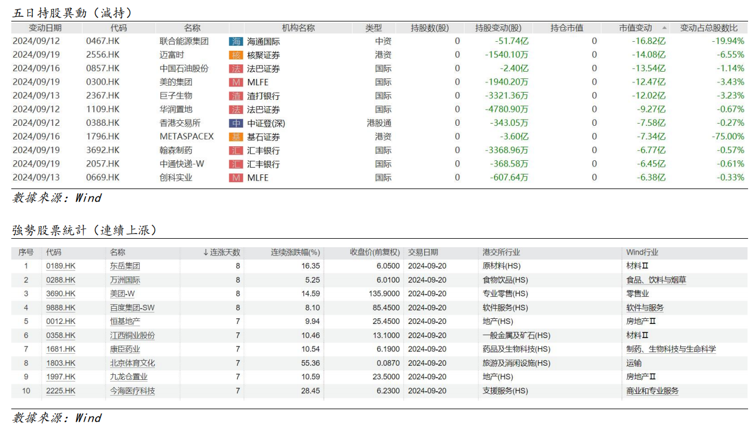Open the 万洲国际 stock name link
The height and width of the screenshot is (434, 756).
pyautogui.click(x=125, y=280)
